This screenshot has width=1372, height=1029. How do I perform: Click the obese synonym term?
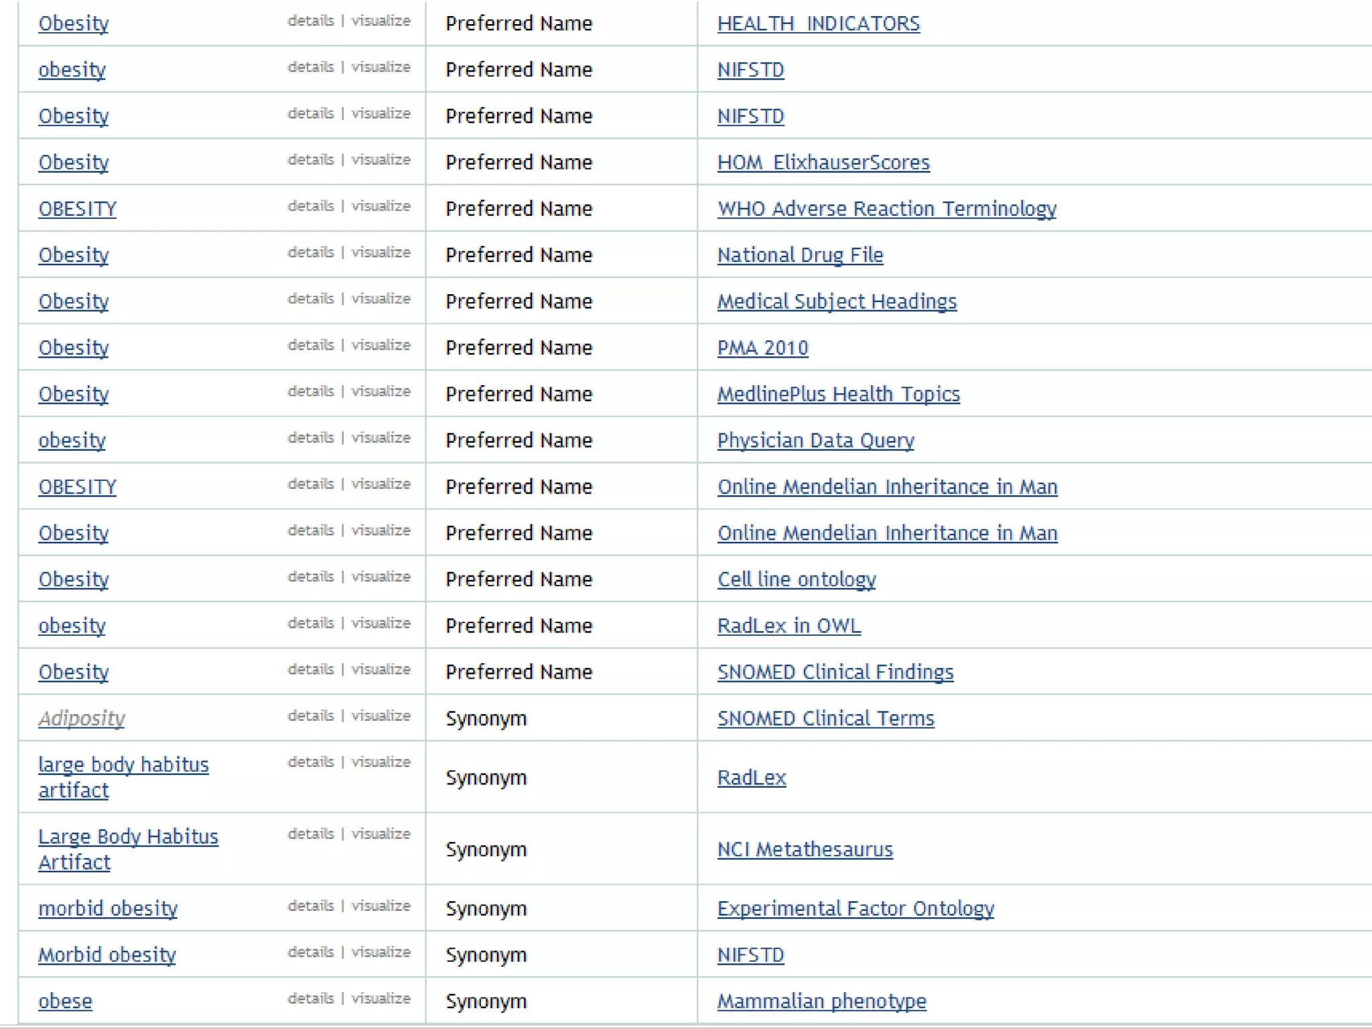(65, 1001)
